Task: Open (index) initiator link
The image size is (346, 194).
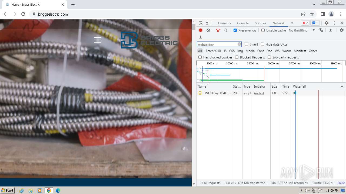Action: 259,93
